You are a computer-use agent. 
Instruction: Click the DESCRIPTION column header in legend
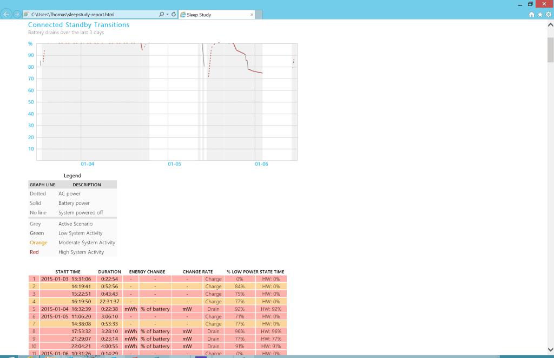click(x=87, y=185)
